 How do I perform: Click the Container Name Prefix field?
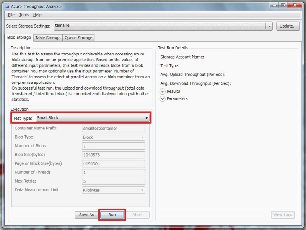pos(113,129)
